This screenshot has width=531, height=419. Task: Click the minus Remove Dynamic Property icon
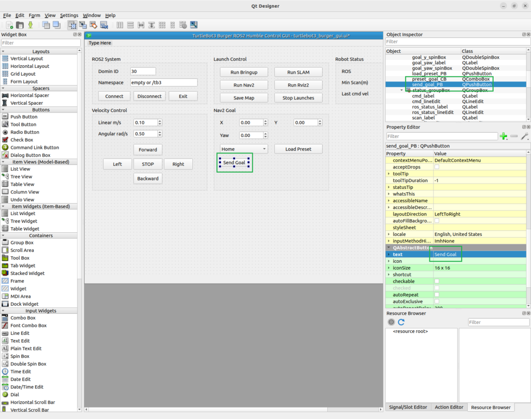point(514,136)
